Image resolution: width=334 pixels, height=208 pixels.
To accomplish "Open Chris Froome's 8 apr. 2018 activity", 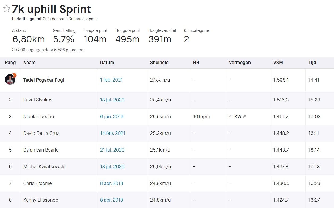I will 111,183.
